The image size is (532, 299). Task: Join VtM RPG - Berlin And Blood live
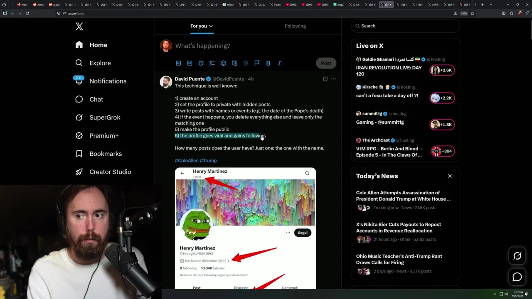click(389, 152)
